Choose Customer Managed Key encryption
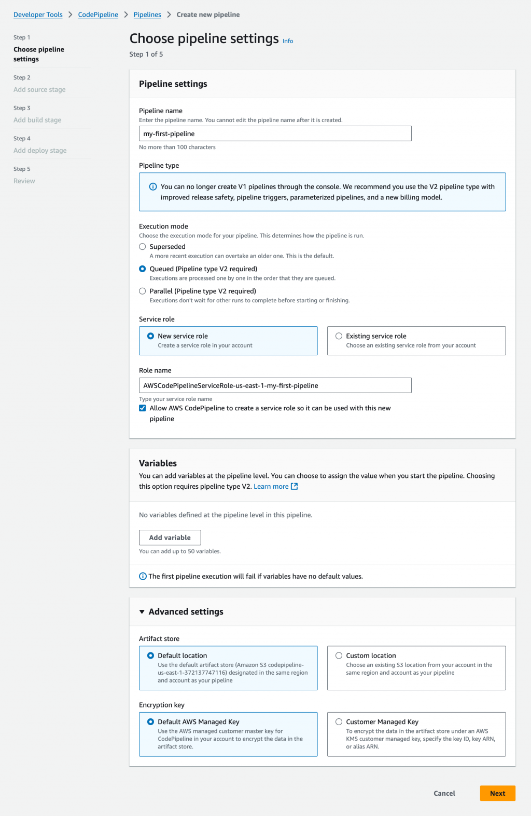Screen dimensions: 531x816 point(339,722)
